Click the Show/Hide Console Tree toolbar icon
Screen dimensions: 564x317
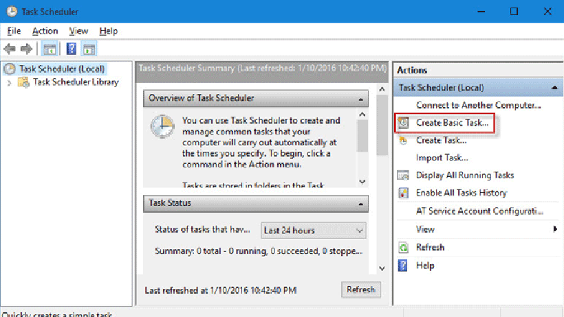tap(50, 49)
